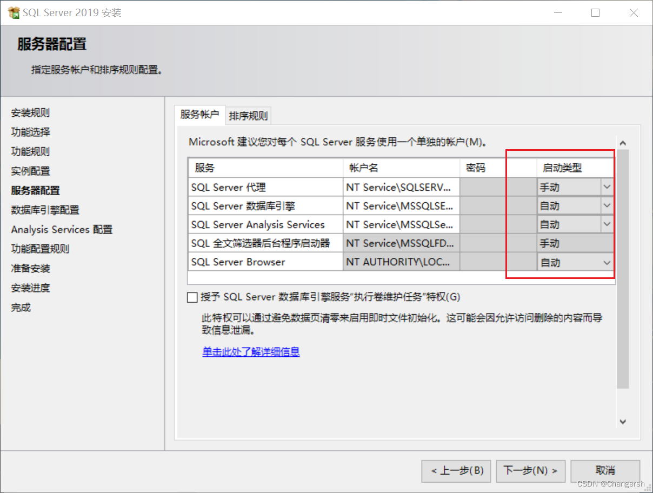This screenshot has height=493, width=653.
Task: Select the 准备安装 step in sidebar
Action: tap(30, 268)
